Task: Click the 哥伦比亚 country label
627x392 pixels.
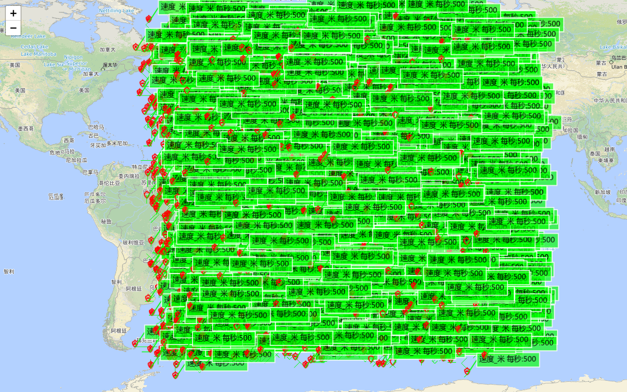Action: coord(109,183)
